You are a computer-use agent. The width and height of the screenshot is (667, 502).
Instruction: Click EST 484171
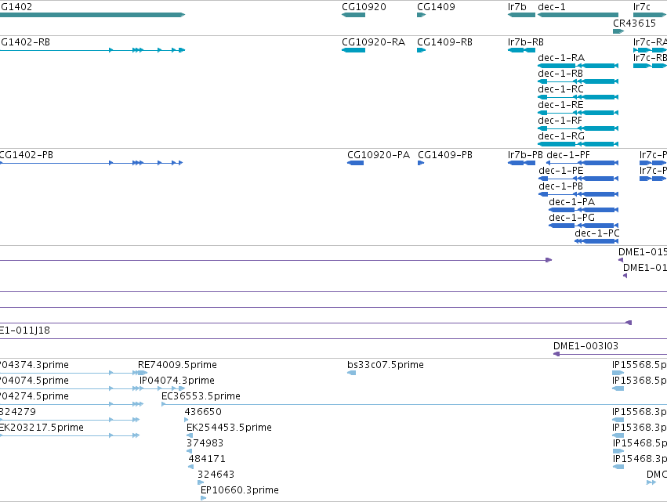click(x=191, y=467)
